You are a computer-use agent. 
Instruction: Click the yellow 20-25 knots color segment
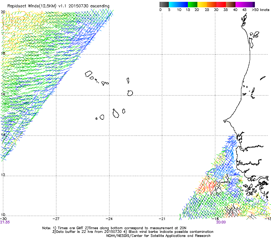pos(202,4)
